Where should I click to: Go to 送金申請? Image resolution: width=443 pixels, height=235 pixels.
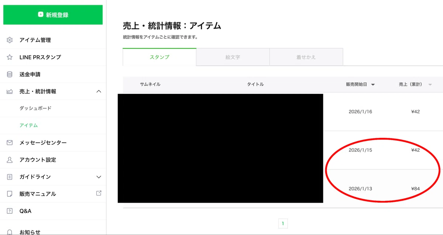[x=30, y=74]
